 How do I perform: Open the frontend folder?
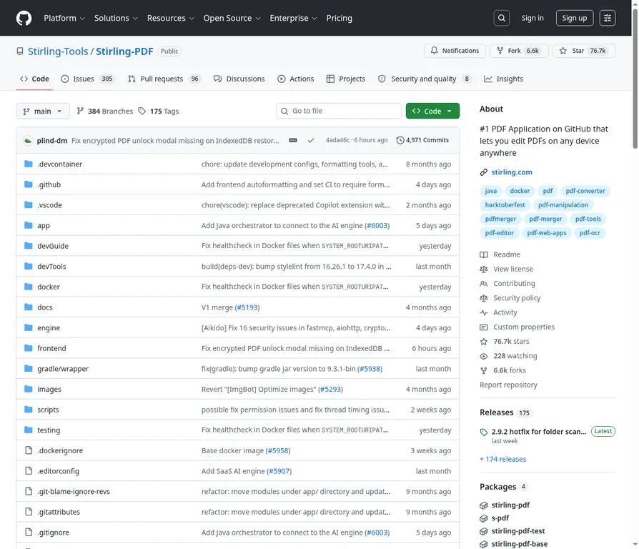[x=51, y=348]
